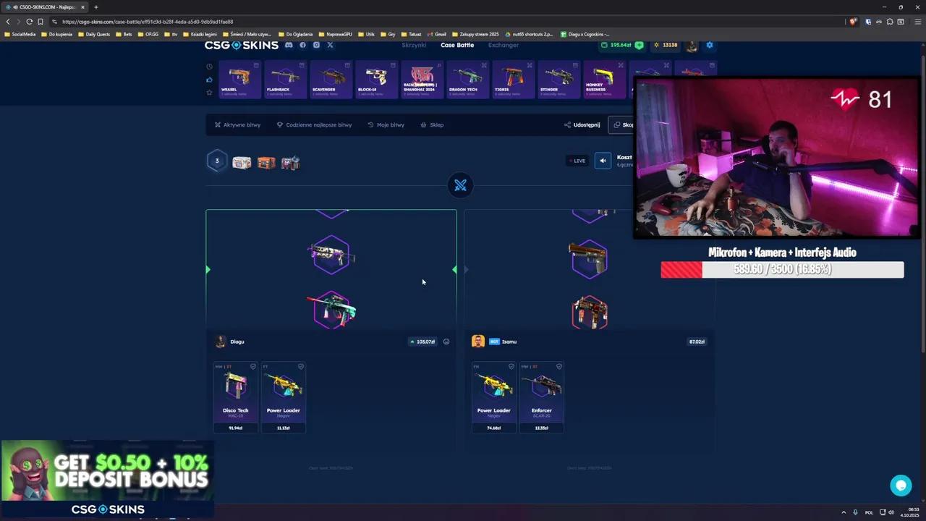
Task: Click the emoji icon beside Diogu's total
Action: [x=446, y=342]
